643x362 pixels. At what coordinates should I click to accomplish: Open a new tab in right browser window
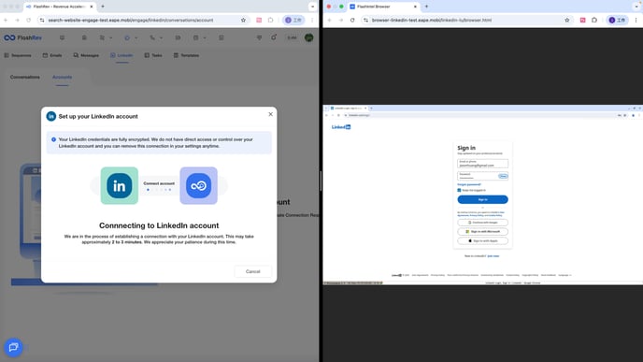426,7
